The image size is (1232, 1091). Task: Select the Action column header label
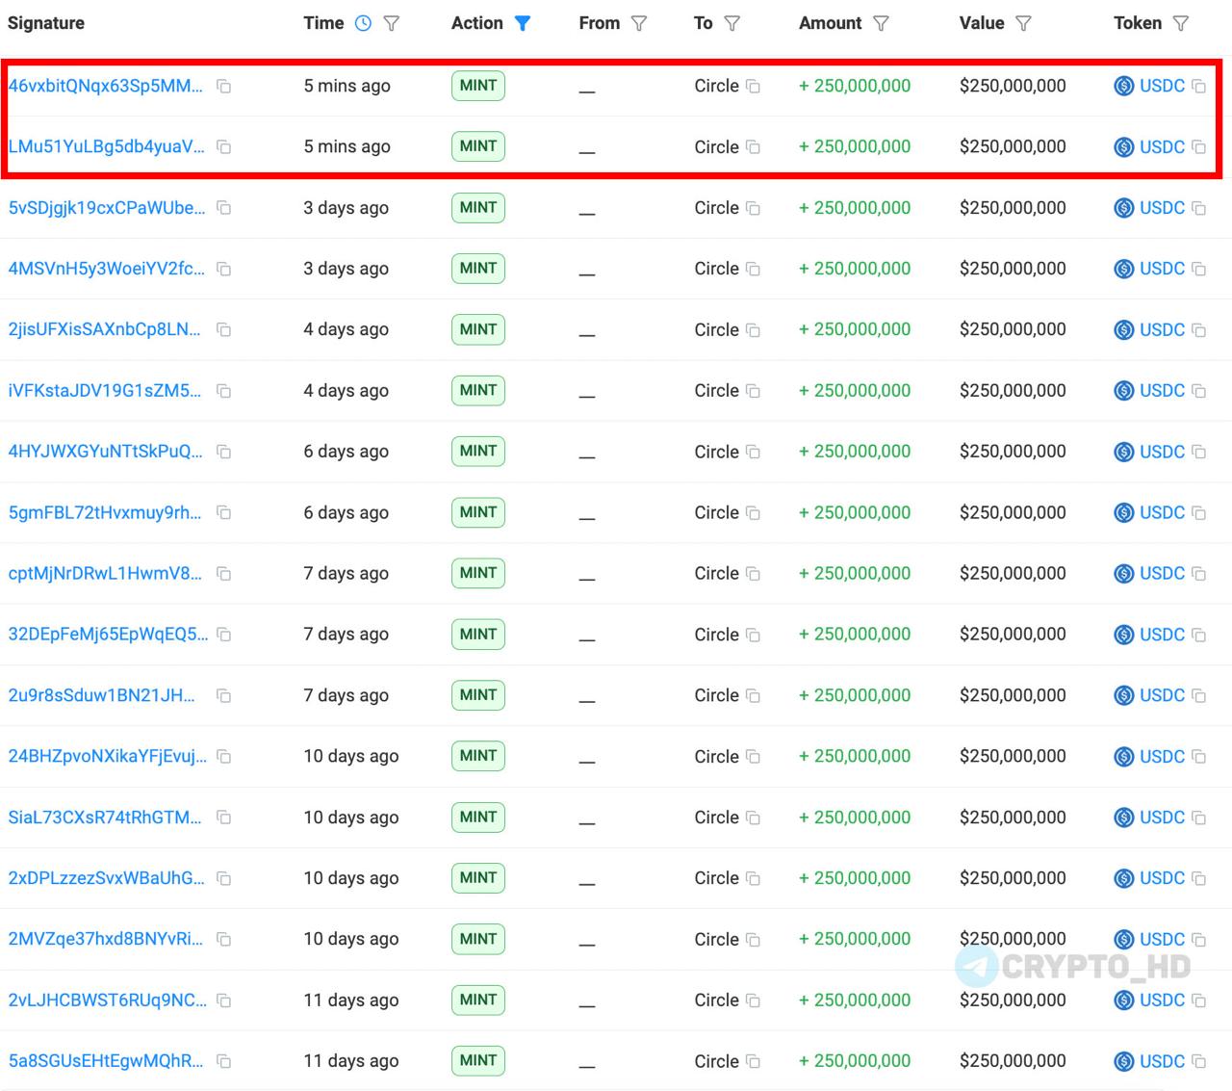(476, 23)
